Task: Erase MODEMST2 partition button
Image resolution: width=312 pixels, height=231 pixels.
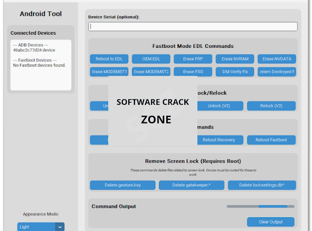Action: pyautogui.click(x=151, y=72)
